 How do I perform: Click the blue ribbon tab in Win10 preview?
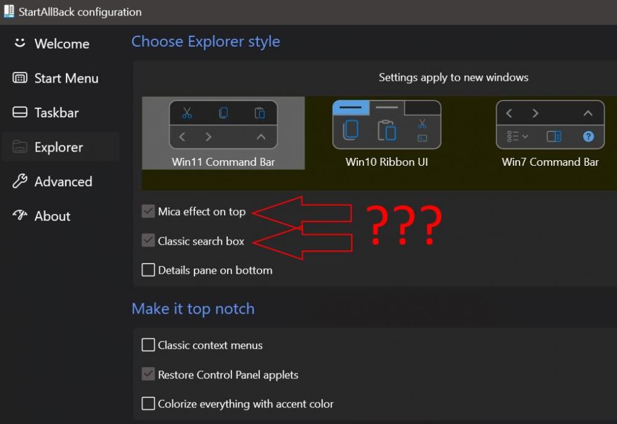pyautogui.click(x=351, y=108)
